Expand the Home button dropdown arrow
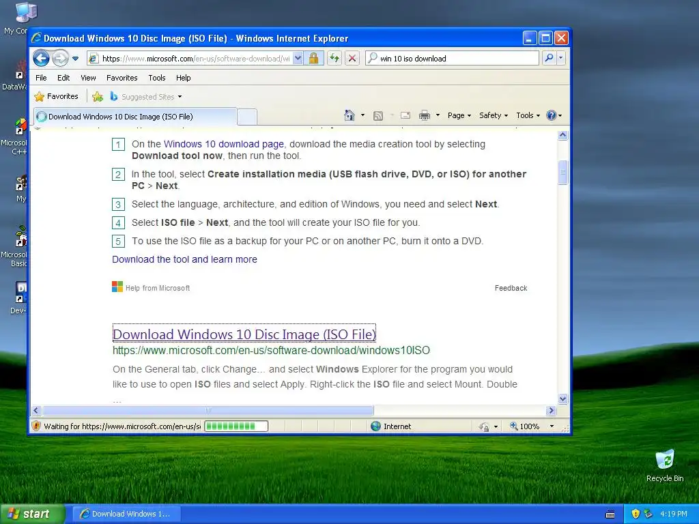 coord(362,115)
